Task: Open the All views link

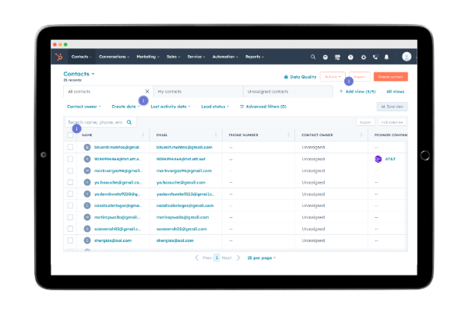Action: pos(395,91)
